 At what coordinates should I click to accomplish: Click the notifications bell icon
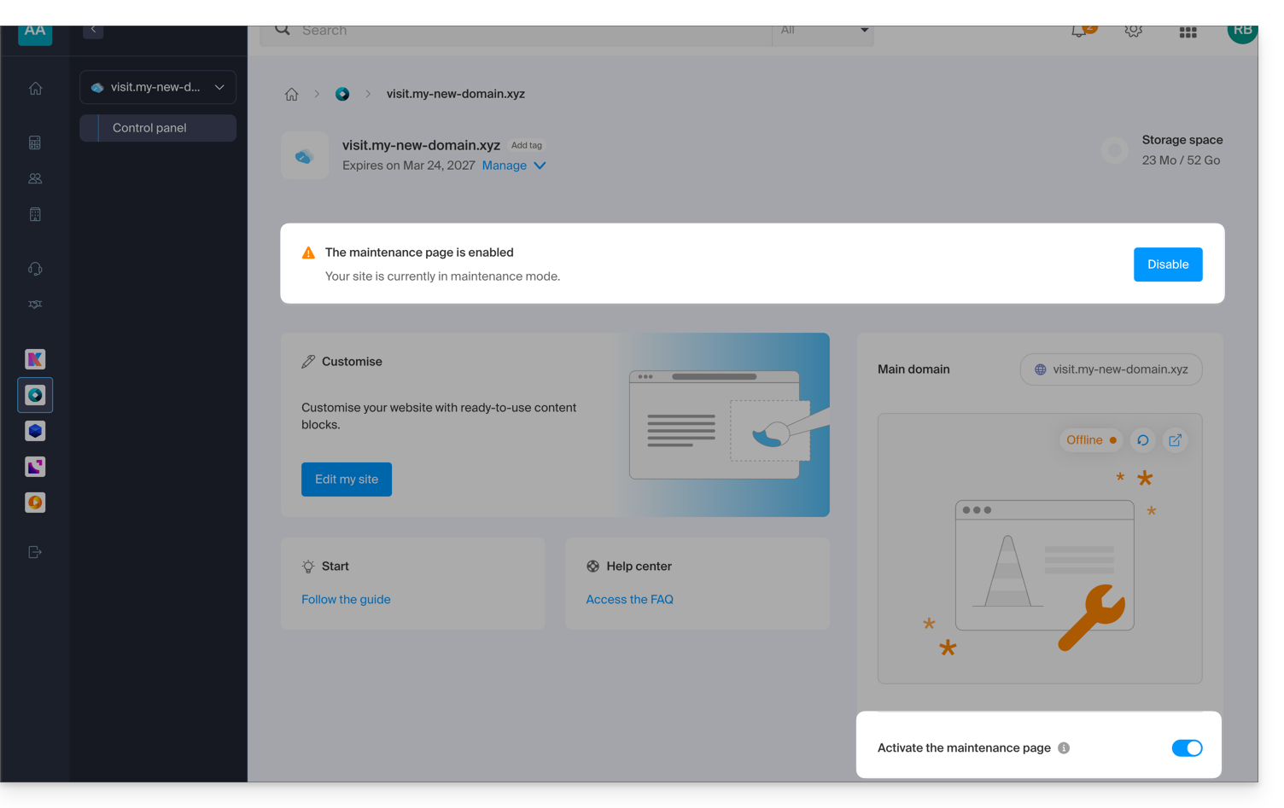coord(1080,32)
